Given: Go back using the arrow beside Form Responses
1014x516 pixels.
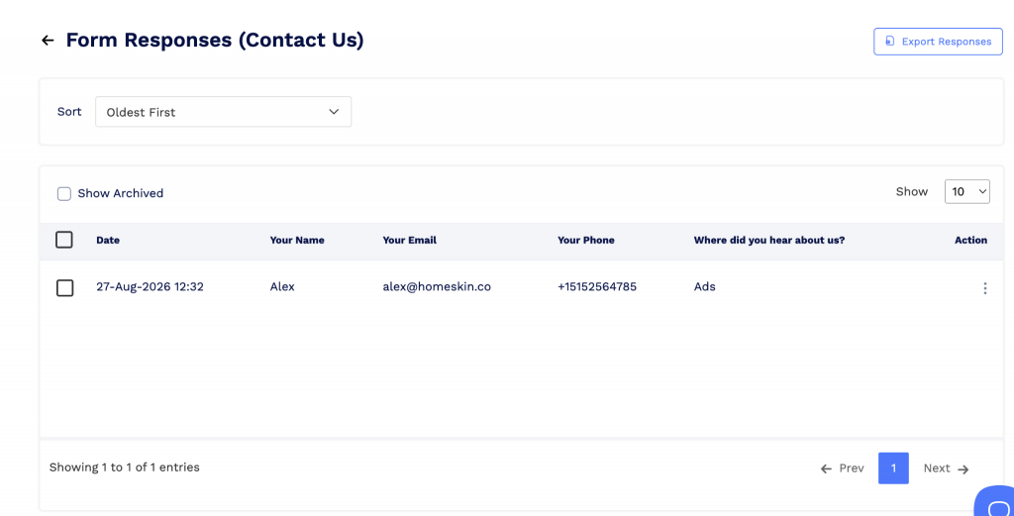Looking at the screenshot, I should 48,41.
